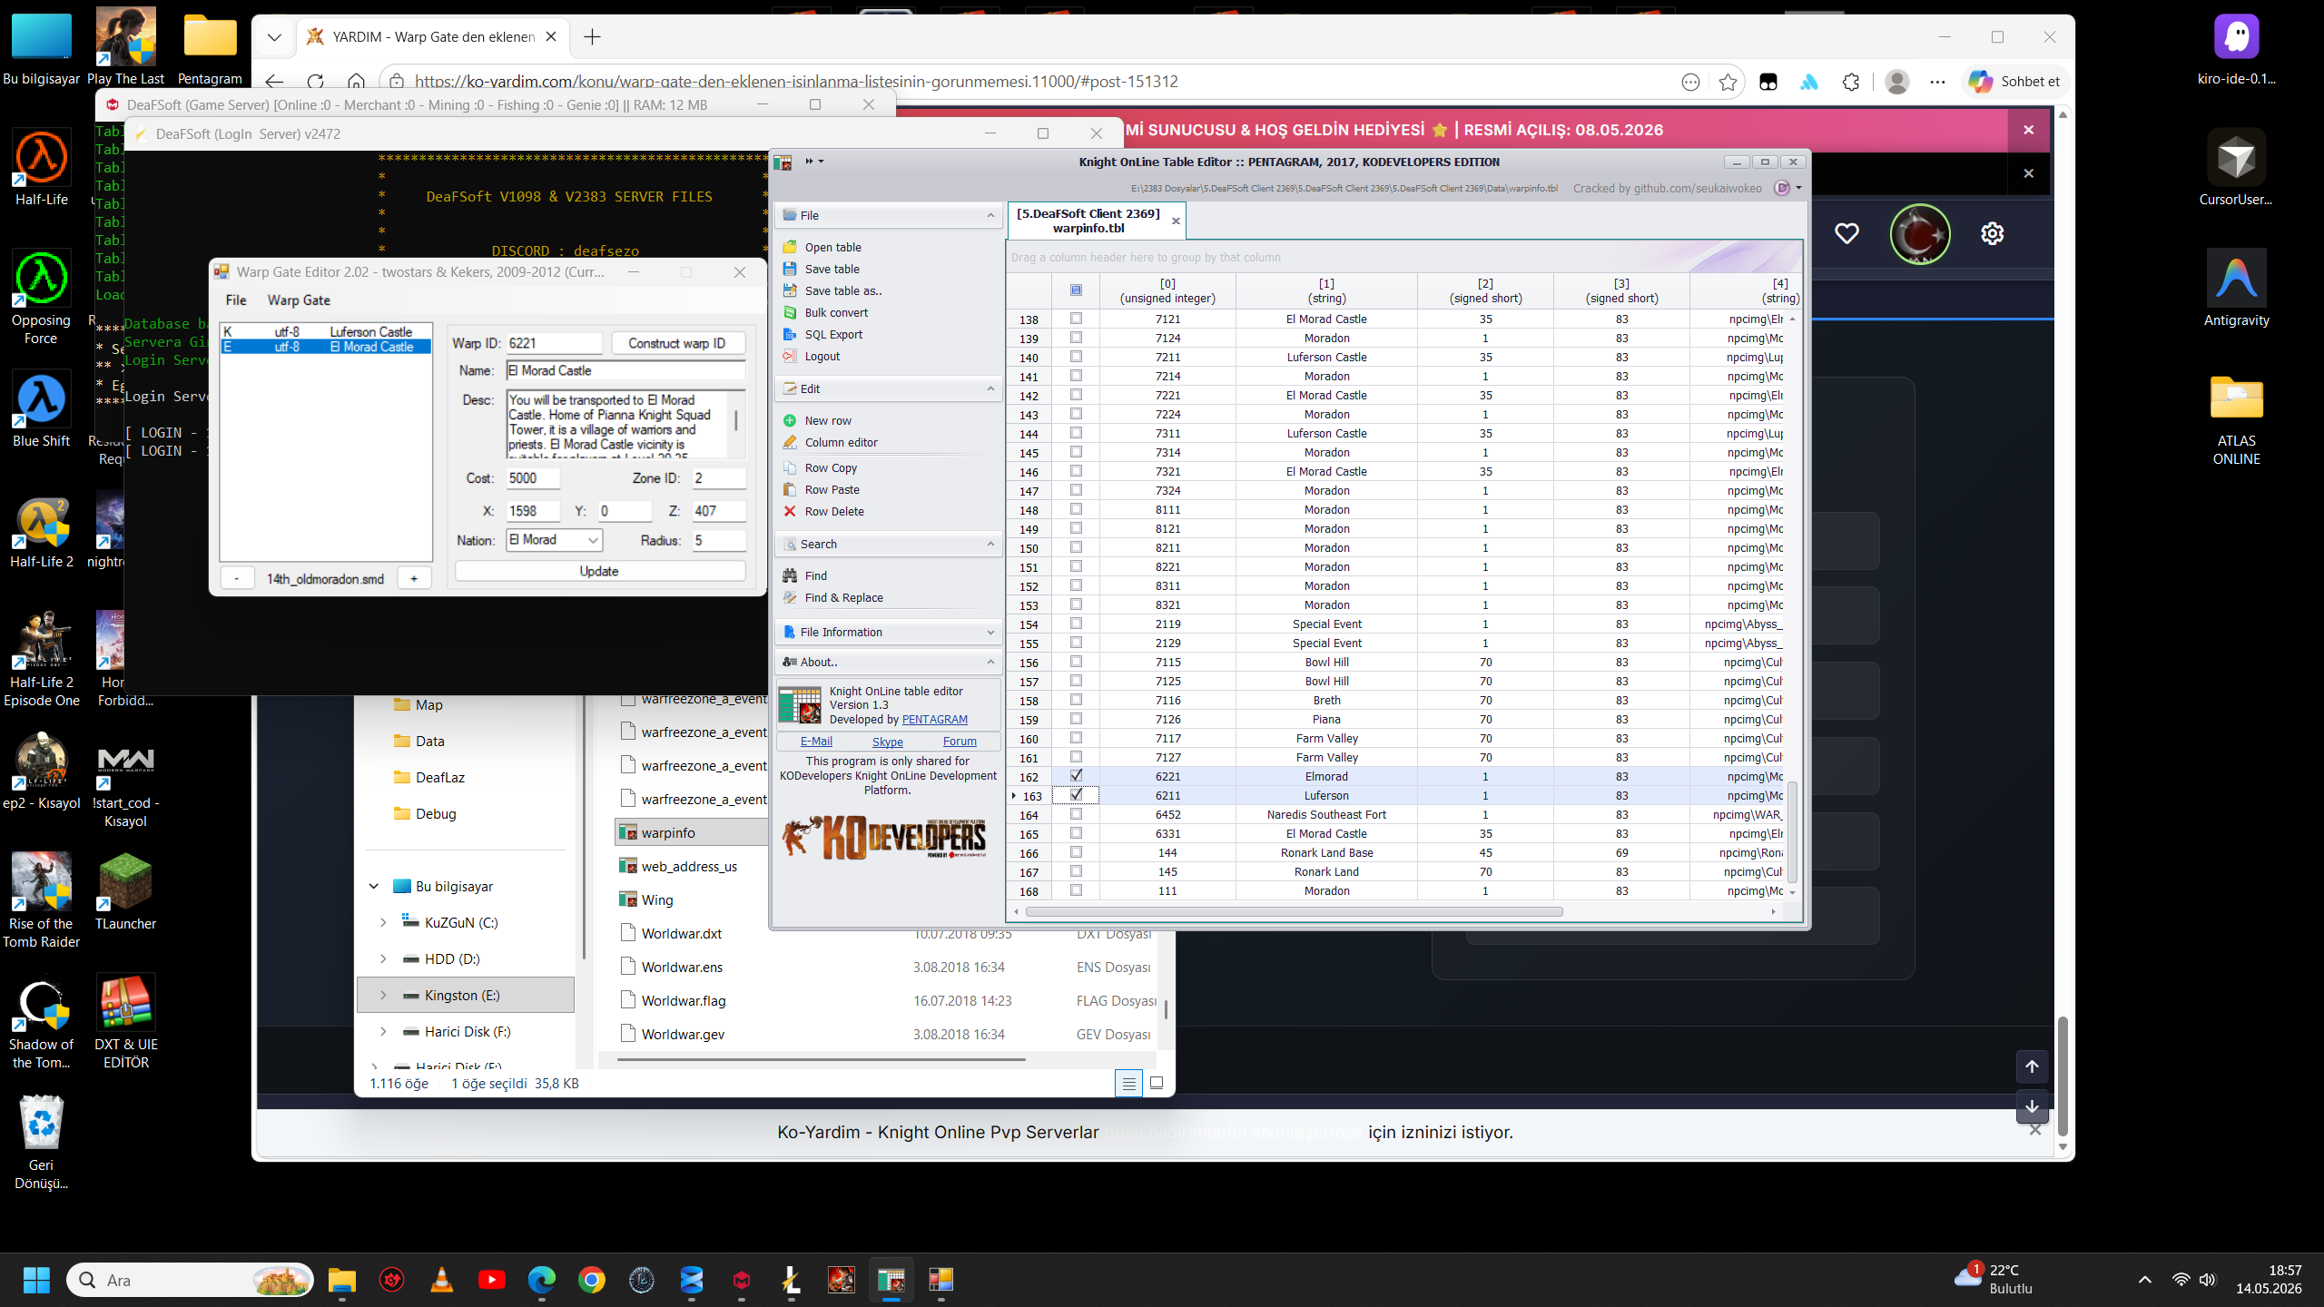Expand File Information panel

[x=990, y=632]
